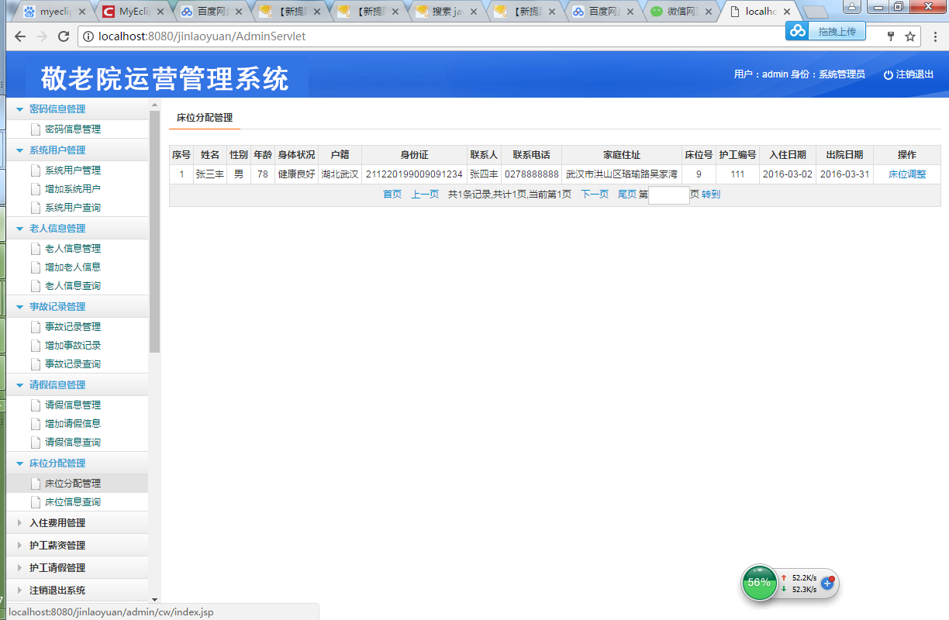Click the page icon beside 老人信息管理 item
Viewport: 949px width, 620px height.
(35, 249)
